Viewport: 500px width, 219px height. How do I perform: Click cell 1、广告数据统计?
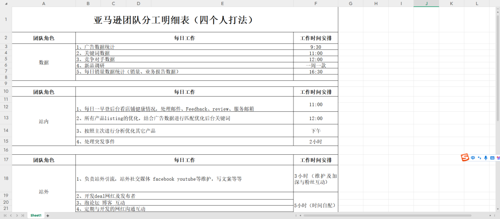click(185, 47)
